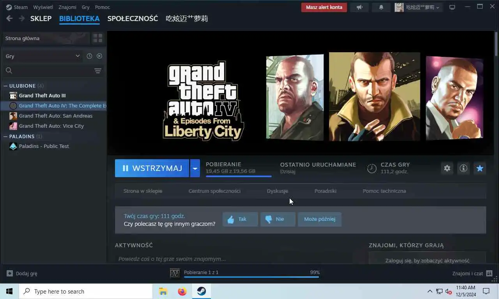The width and height of the screenshot is (499, 299).
Task: Toggle the ready-to-play filter icon
Action: (99, 56)
